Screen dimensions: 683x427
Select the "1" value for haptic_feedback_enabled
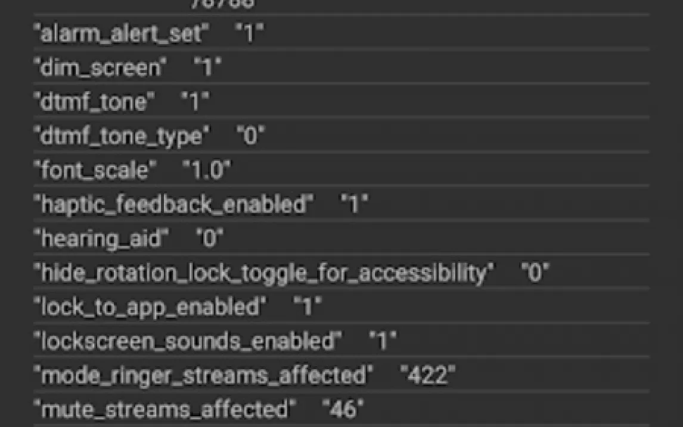pos(355,205)
